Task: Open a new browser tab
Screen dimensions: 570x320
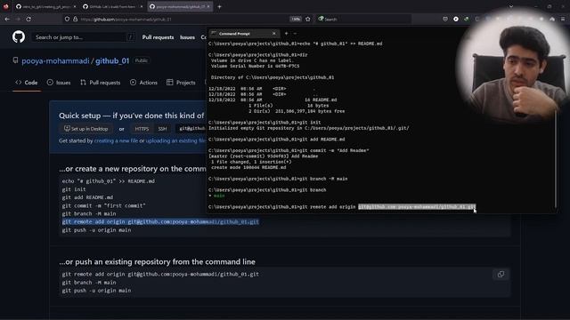Action: [x=220, y=6]
